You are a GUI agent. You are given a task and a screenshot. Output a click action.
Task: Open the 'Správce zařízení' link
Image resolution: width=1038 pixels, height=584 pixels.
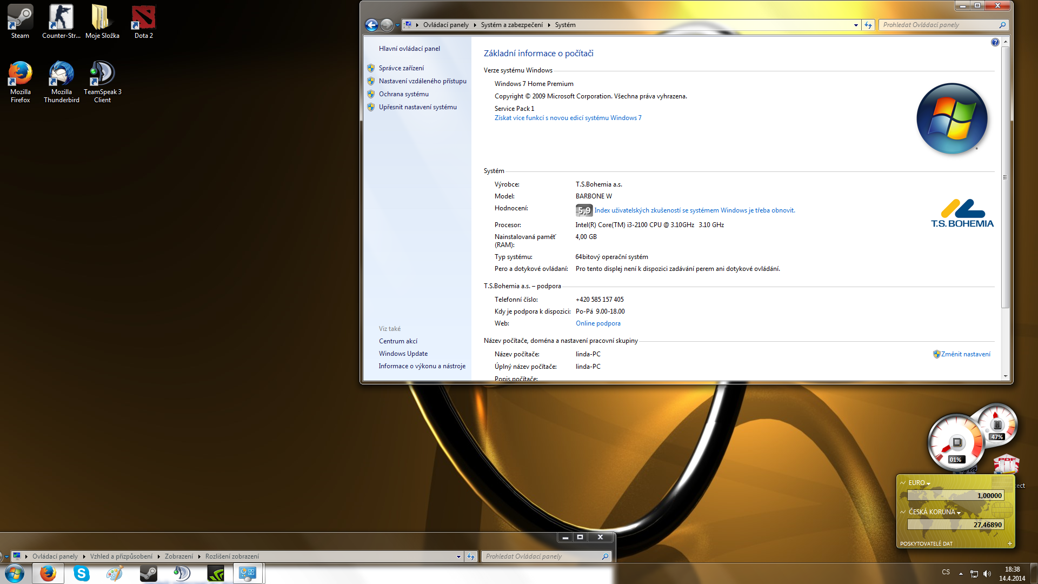click(401, 68)
